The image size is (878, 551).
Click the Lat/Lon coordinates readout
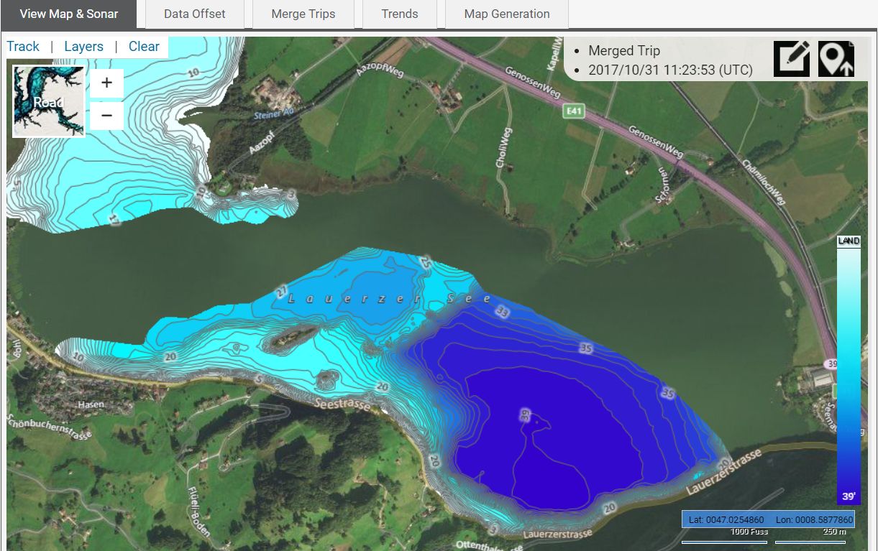(x=768, y=519)
